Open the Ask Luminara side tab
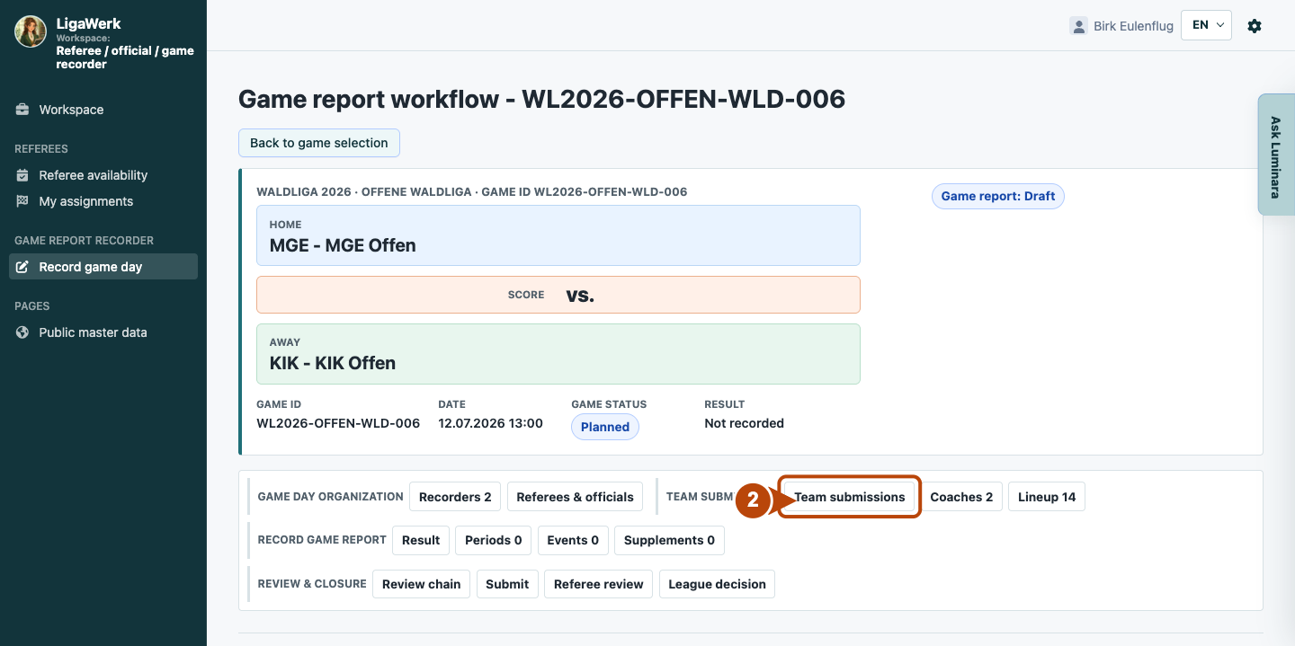Screen dimensions: 1295x646 (1275, 155)
